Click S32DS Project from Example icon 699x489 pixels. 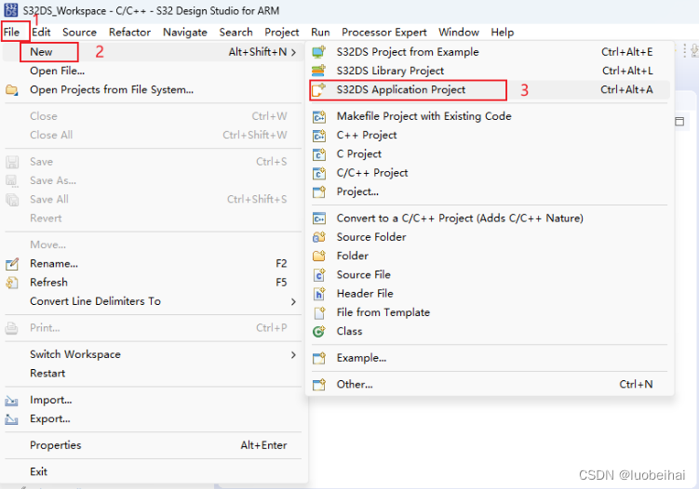click(319, 52)
